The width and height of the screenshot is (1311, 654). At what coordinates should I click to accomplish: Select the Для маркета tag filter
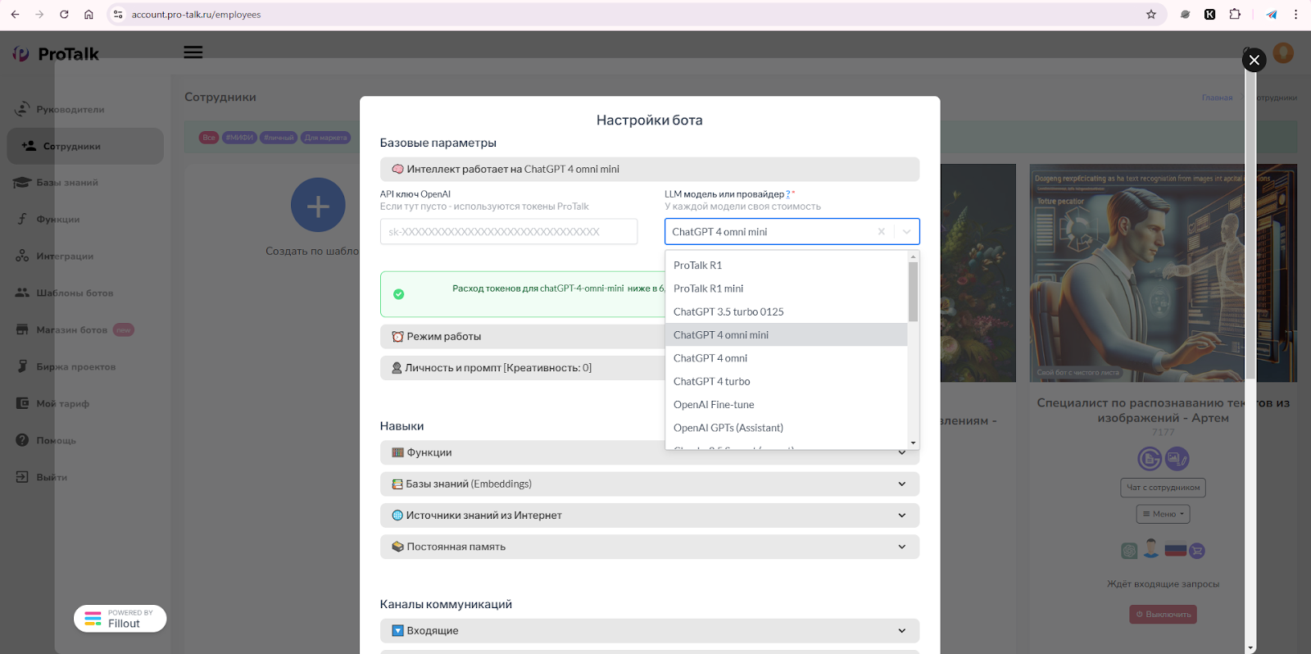325,138
